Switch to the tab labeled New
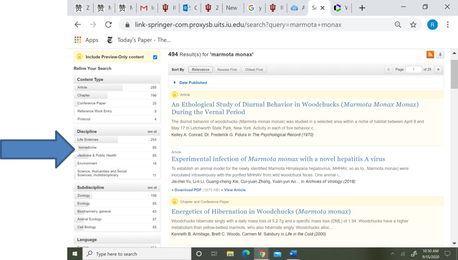This screenshot has height=260, width=458. [233, 8]
